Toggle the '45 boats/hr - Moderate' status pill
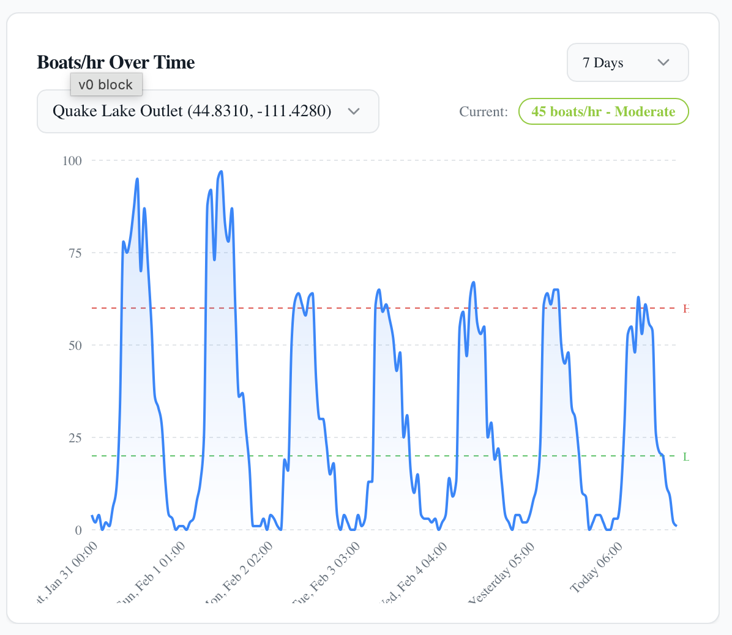732x635 pixels. point(603,111)
